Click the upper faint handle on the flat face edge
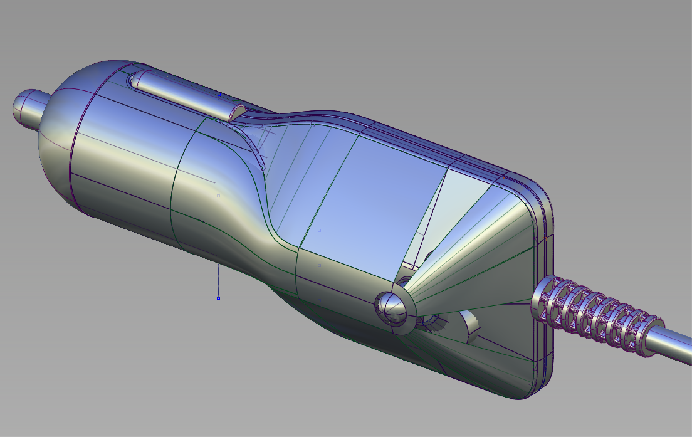Viewport: 692px width, 437px height. tap(319, 230)
